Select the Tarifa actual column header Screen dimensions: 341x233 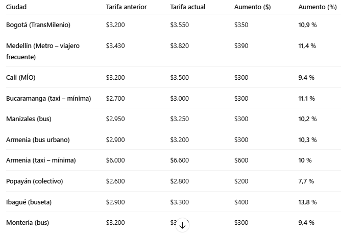click(187, 7)
